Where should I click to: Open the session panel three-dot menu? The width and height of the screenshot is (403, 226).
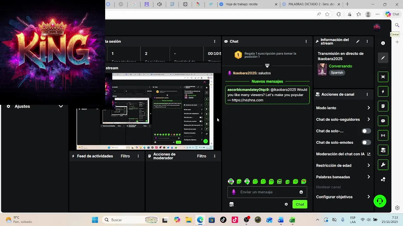(215, 41)
